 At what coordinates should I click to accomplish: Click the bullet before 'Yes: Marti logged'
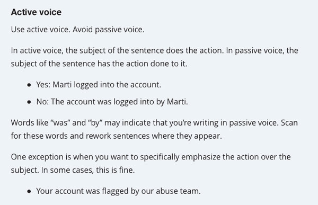pos(29,85)
